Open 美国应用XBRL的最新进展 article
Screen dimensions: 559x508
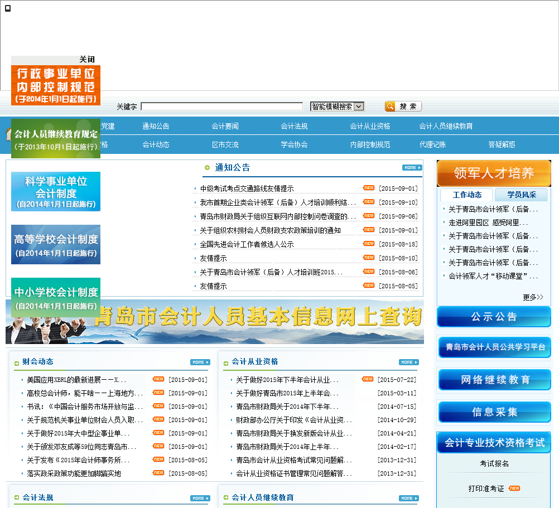tap(76, 380)
